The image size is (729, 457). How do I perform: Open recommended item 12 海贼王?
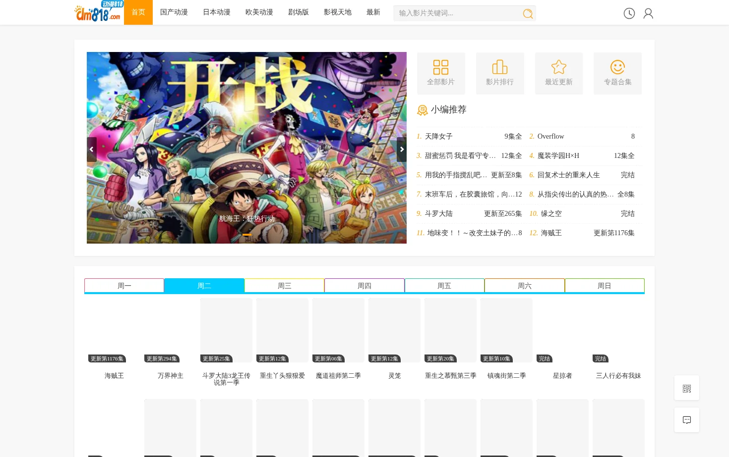(x=551, y=233)
